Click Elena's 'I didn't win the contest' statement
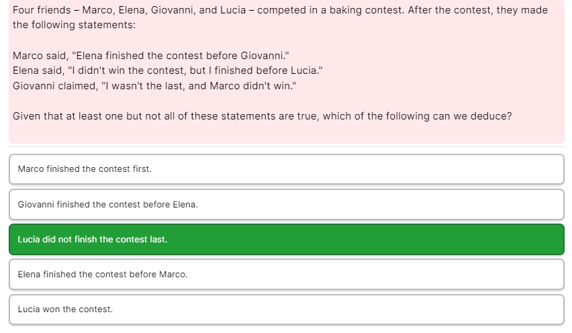Viewport: 572px width, 333px height. [167, 70]
